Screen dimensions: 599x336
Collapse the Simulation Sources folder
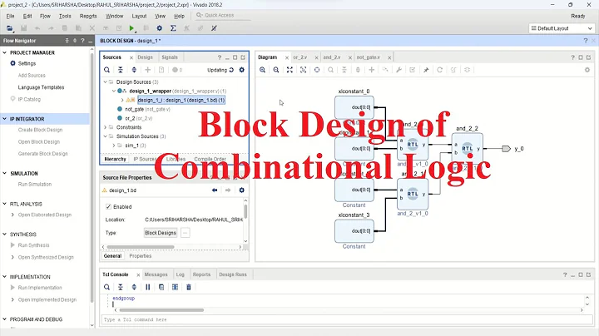106,136
